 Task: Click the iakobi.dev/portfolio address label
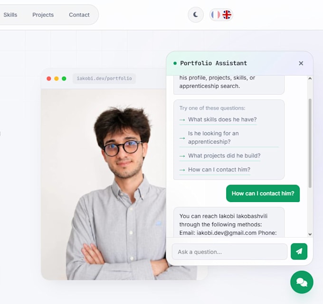(x=104, y=79)
